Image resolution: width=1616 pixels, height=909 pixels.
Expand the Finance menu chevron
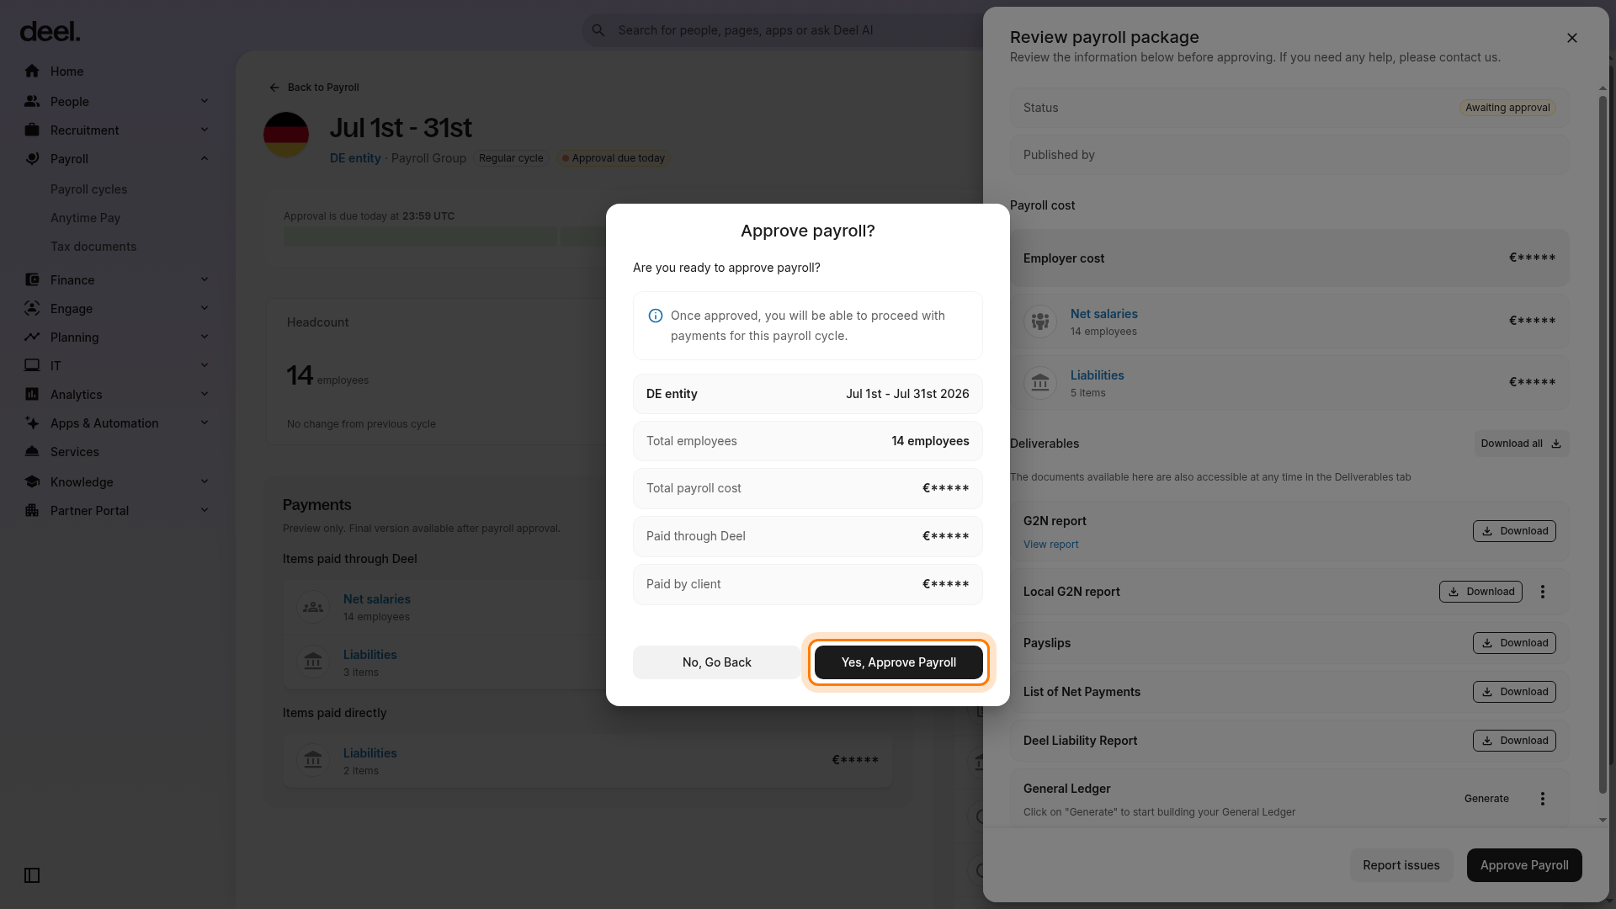tap(205, 280)
